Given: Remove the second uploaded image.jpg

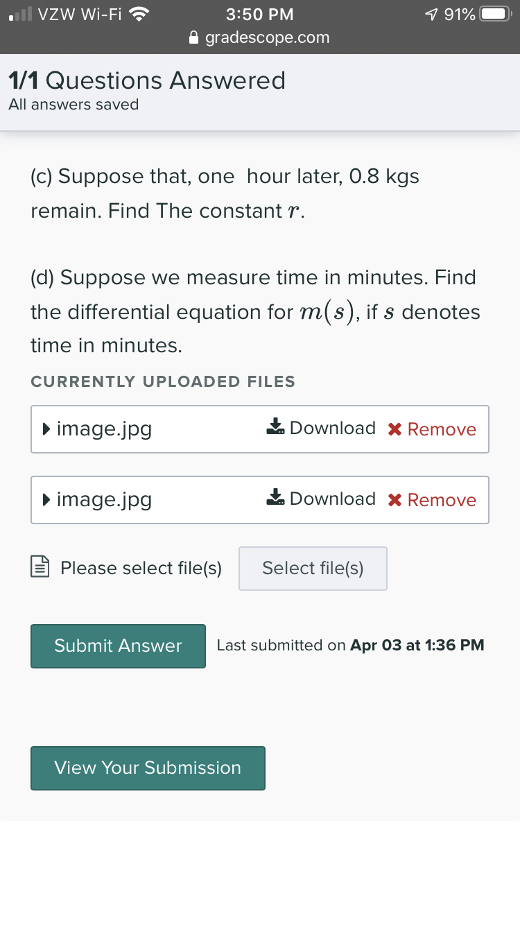Looking at the screenshot, I should click(x=433, y=501).
